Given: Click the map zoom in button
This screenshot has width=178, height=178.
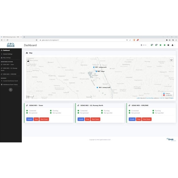Looking at the screenshot, I should point(28,59).
